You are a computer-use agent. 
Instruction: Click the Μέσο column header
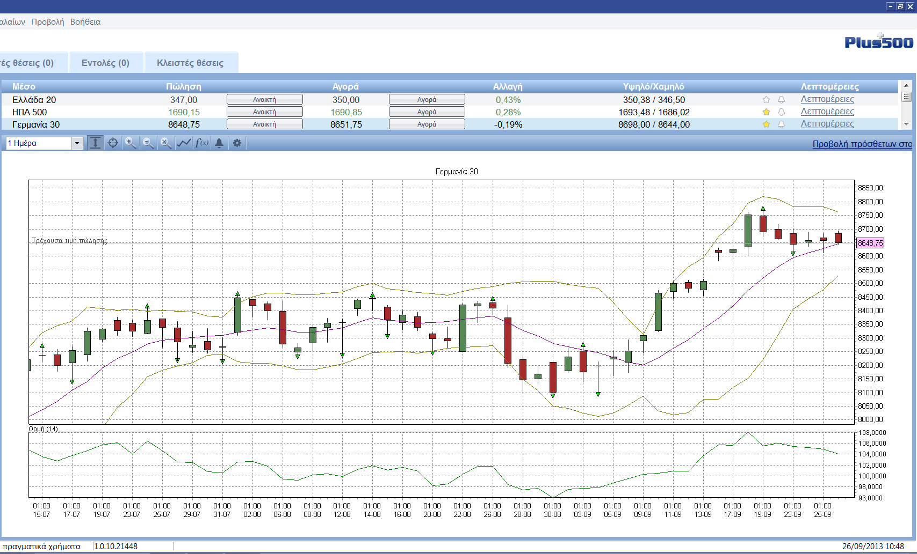(x=24, y=86)
